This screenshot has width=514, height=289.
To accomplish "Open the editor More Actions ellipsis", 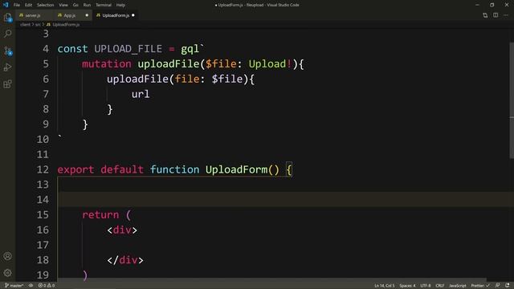I will [506, 15].
